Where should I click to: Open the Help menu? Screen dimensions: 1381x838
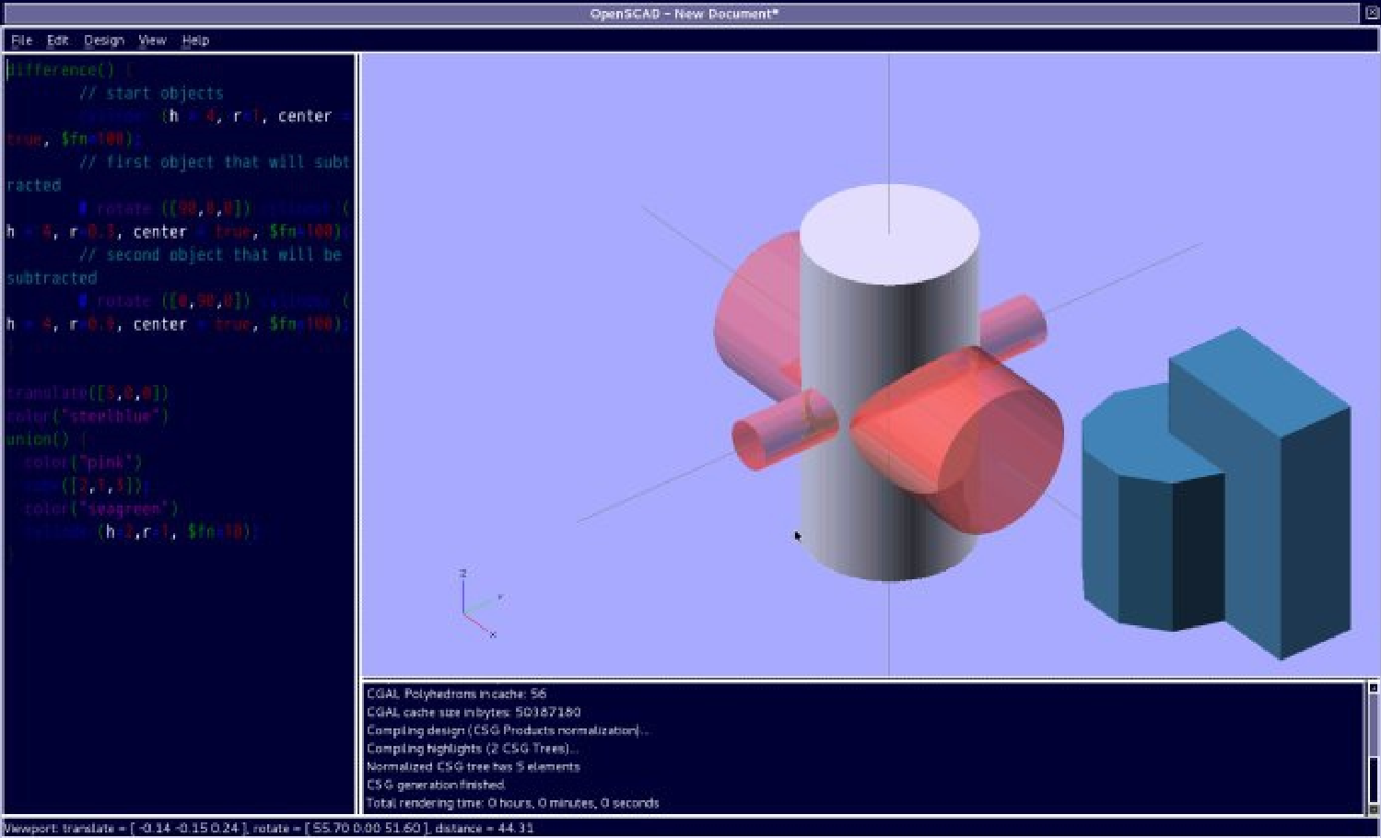195,41
